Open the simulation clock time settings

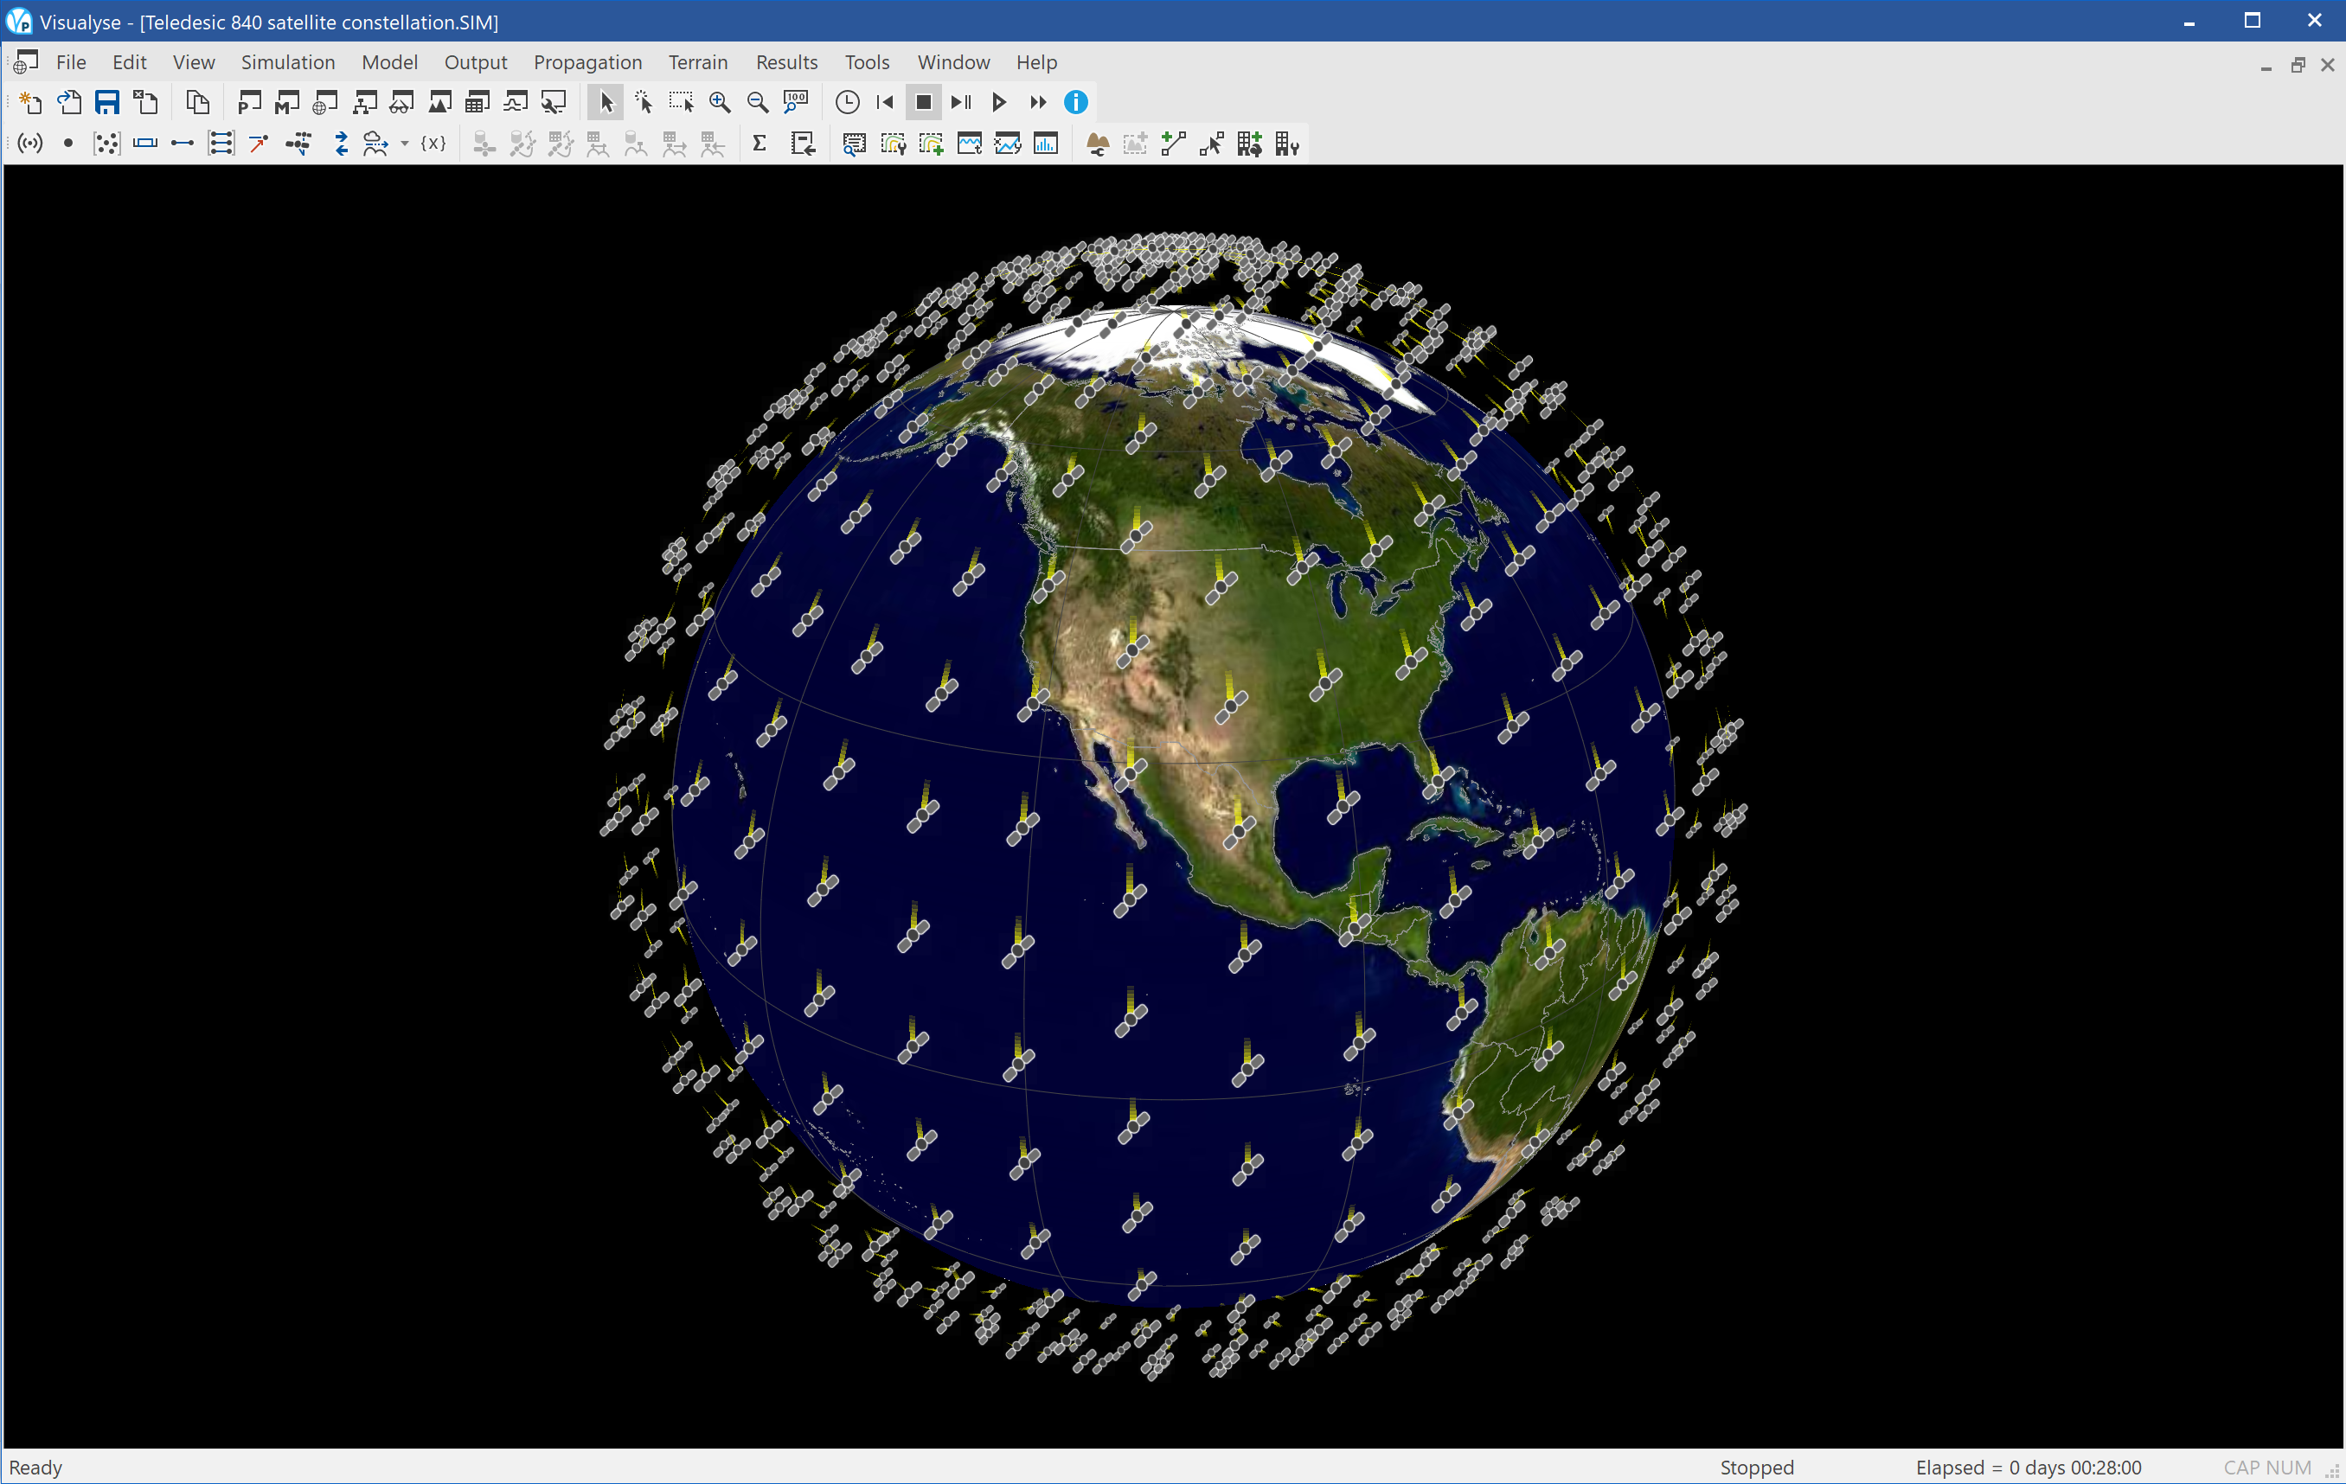click(x=848, y=102)
